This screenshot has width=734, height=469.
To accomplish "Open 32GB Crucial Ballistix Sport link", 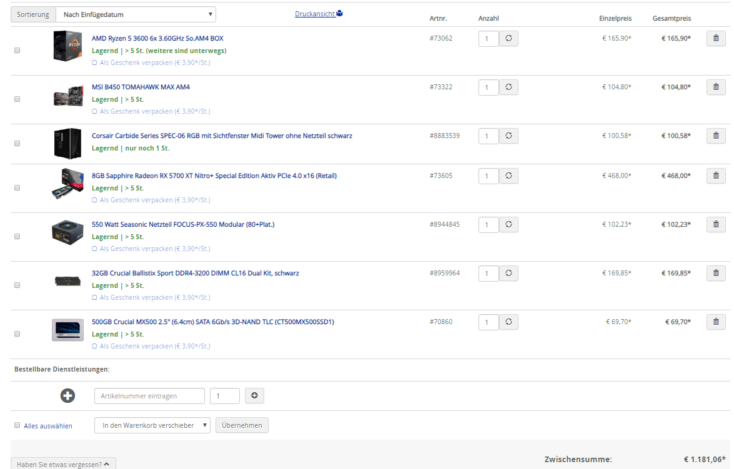I will (195, 273).
